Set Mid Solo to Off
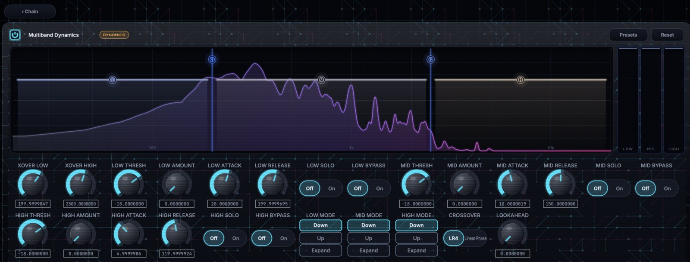Viewport: 690px width, 262px height. click(597, 188)
